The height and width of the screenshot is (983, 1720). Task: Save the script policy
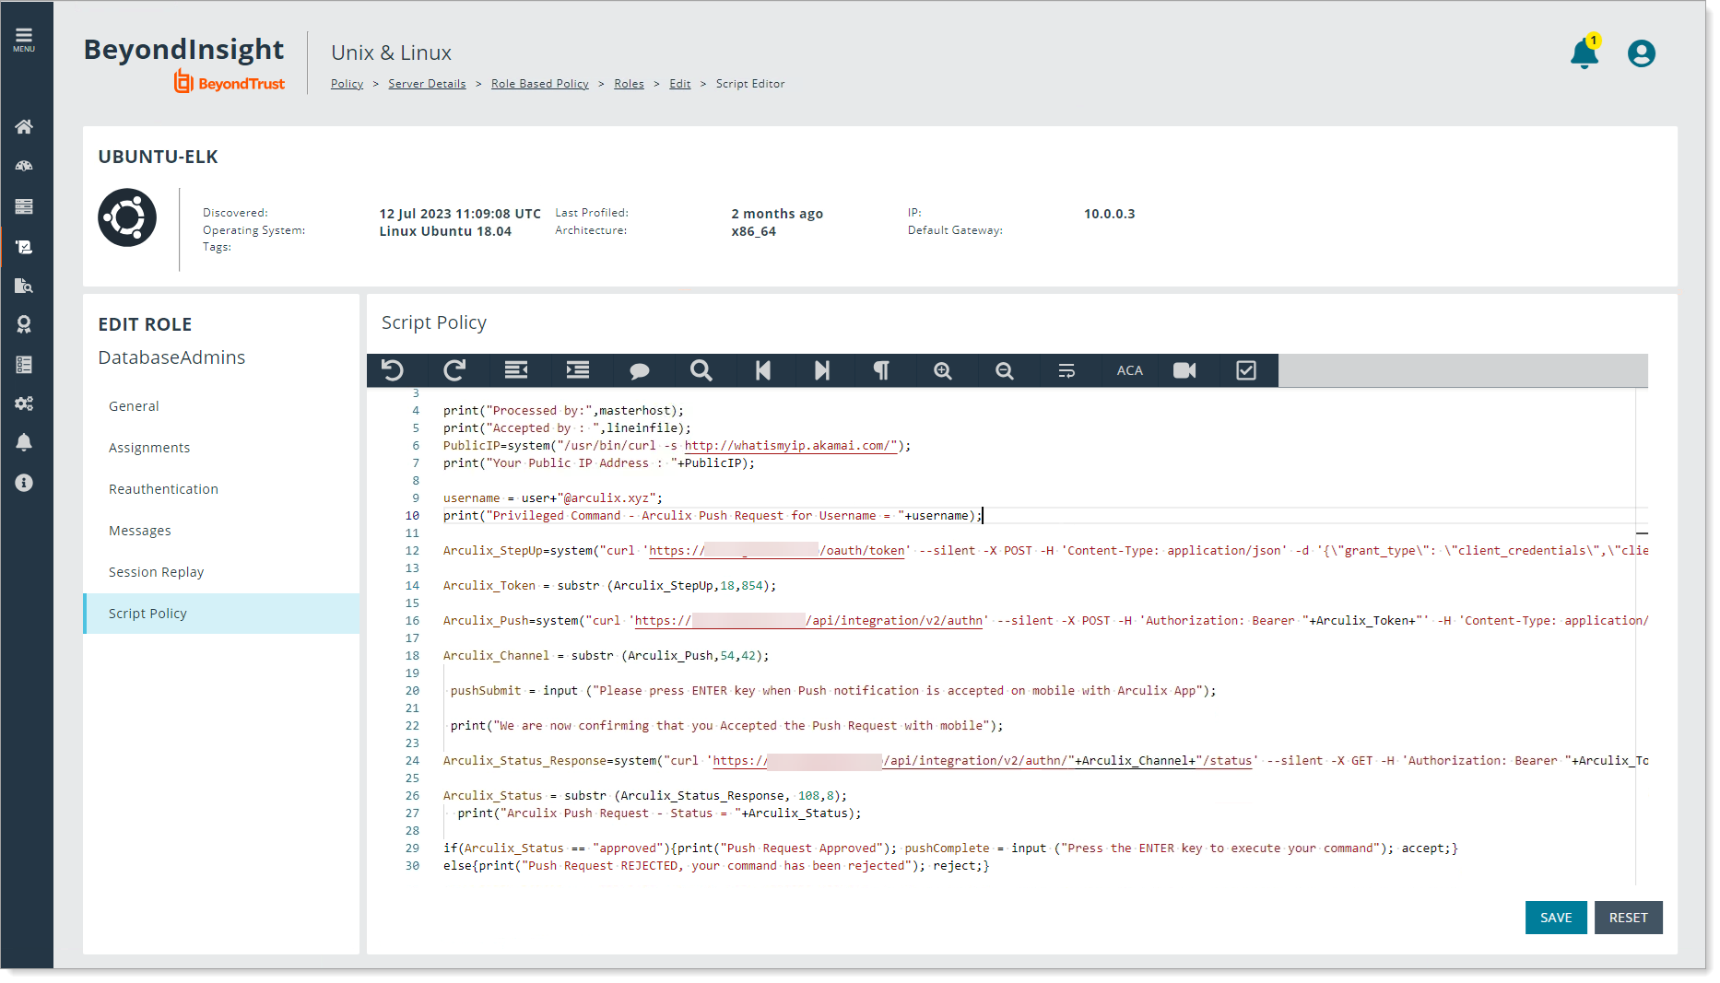click(1556, 918)
